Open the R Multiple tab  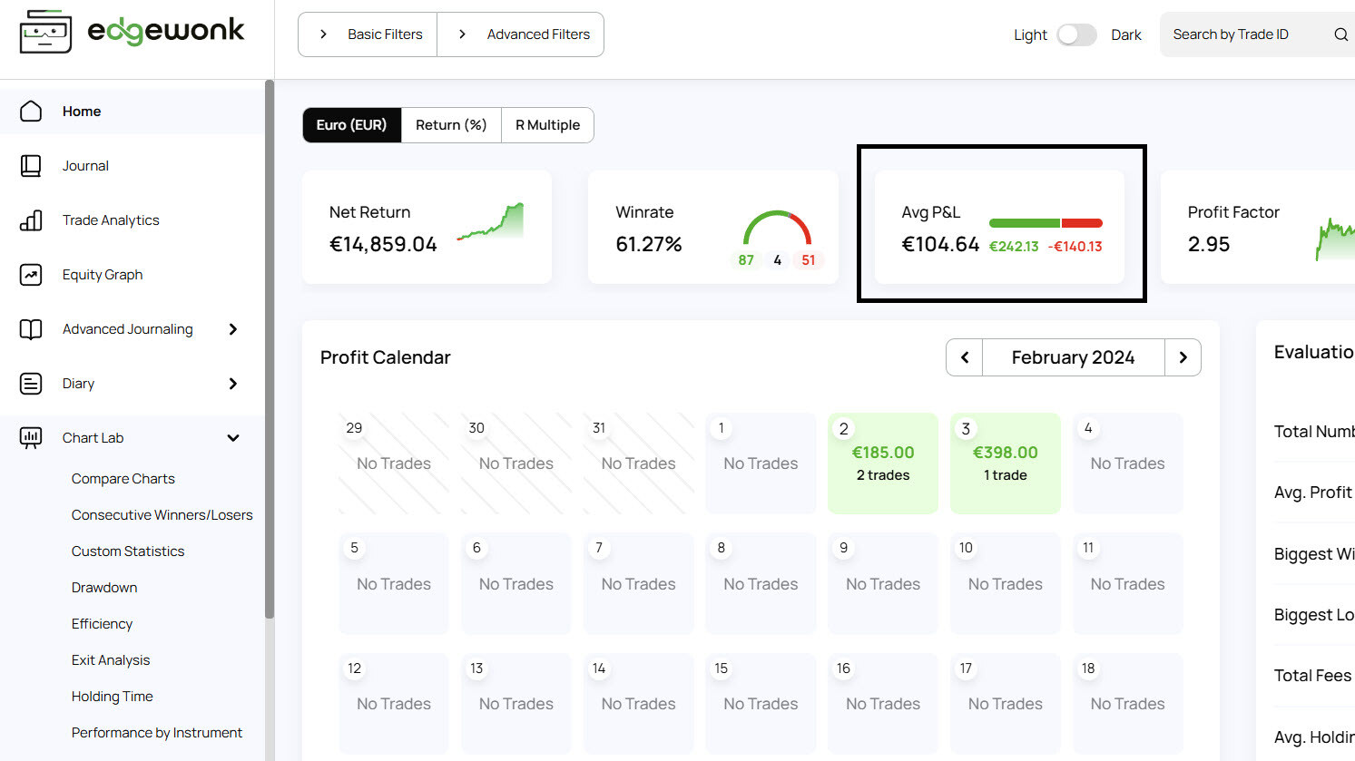click(546, 125)
